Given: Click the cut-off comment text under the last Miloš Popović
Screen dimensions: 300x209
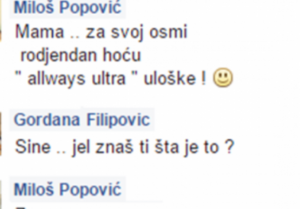Looking at the screenshot, I should [x=21, y=208].
